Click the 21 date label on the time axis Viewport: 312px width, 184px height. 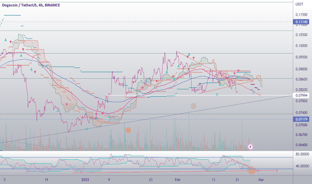(x=237, y=180)
